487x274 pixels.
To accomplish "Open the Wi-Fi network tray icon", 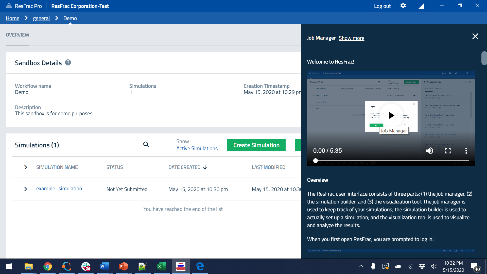I will click(x=410, y=266).
